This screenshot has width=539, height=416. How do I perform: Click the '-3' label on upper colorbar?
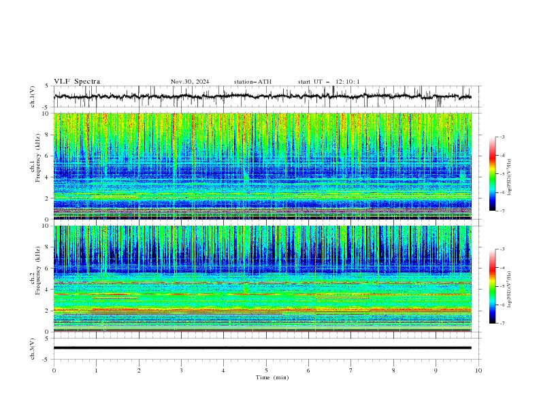tap(502, 137)
